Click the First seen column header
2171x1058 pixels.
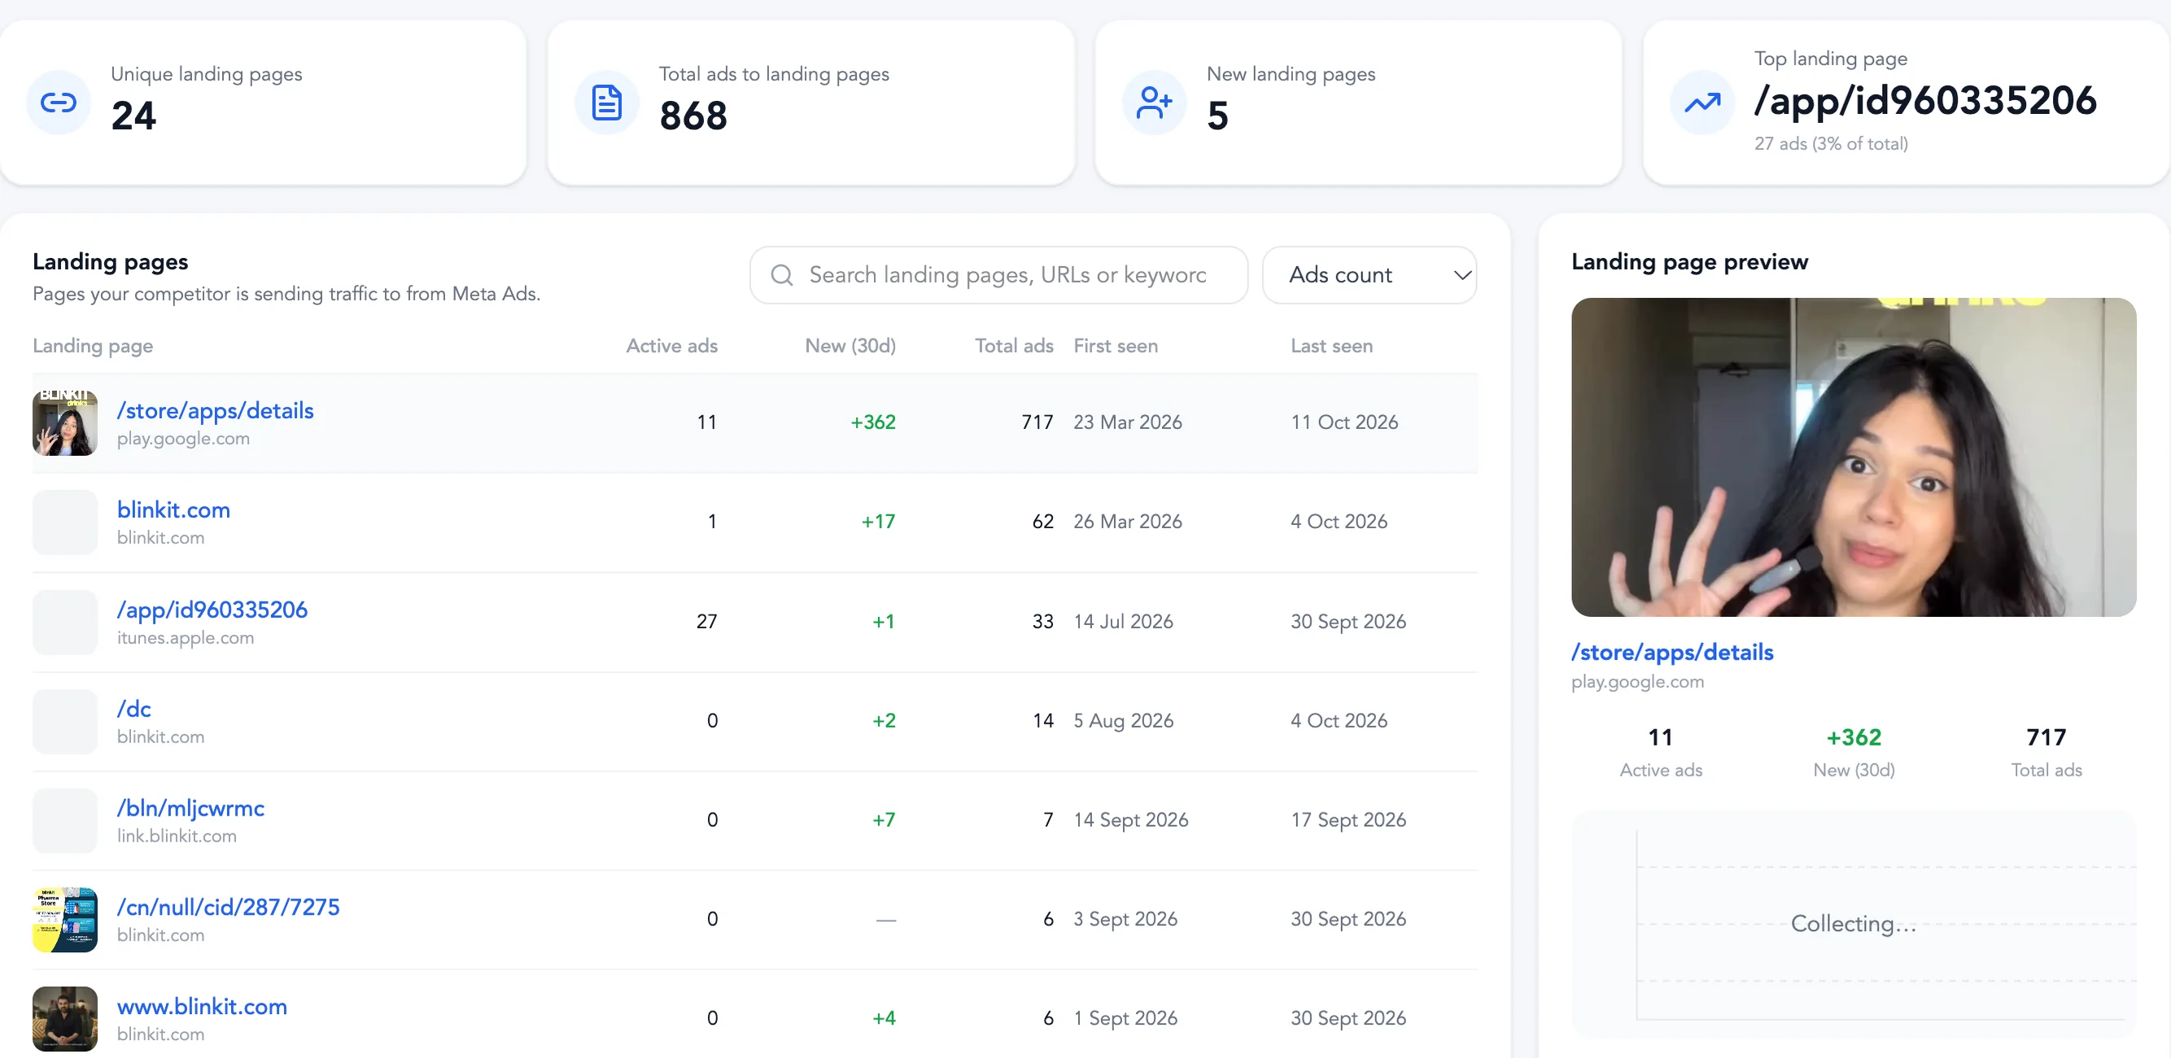[1116, 347]
